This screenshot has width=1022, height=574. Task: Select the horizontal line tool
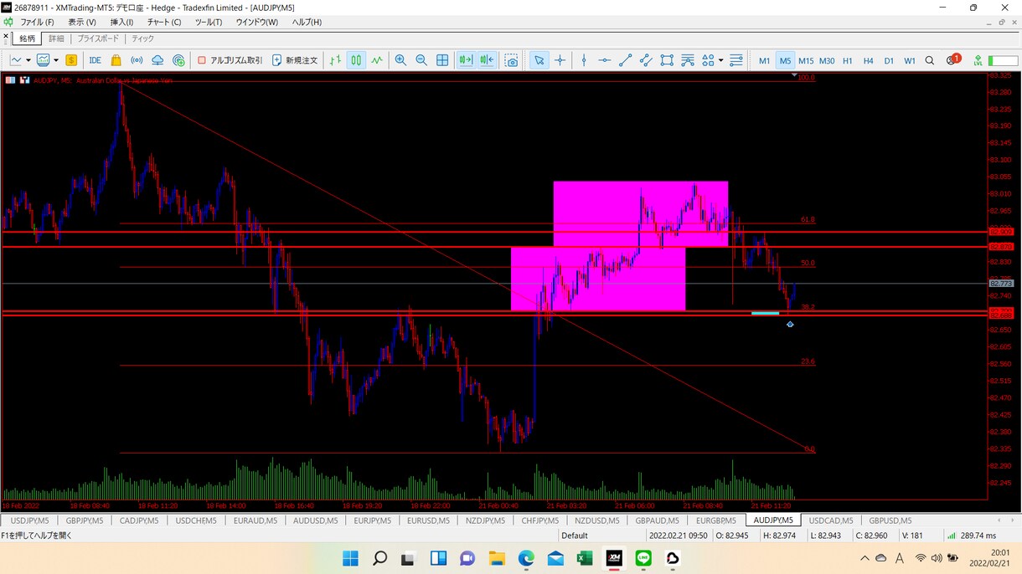click(x=605, y=60)
